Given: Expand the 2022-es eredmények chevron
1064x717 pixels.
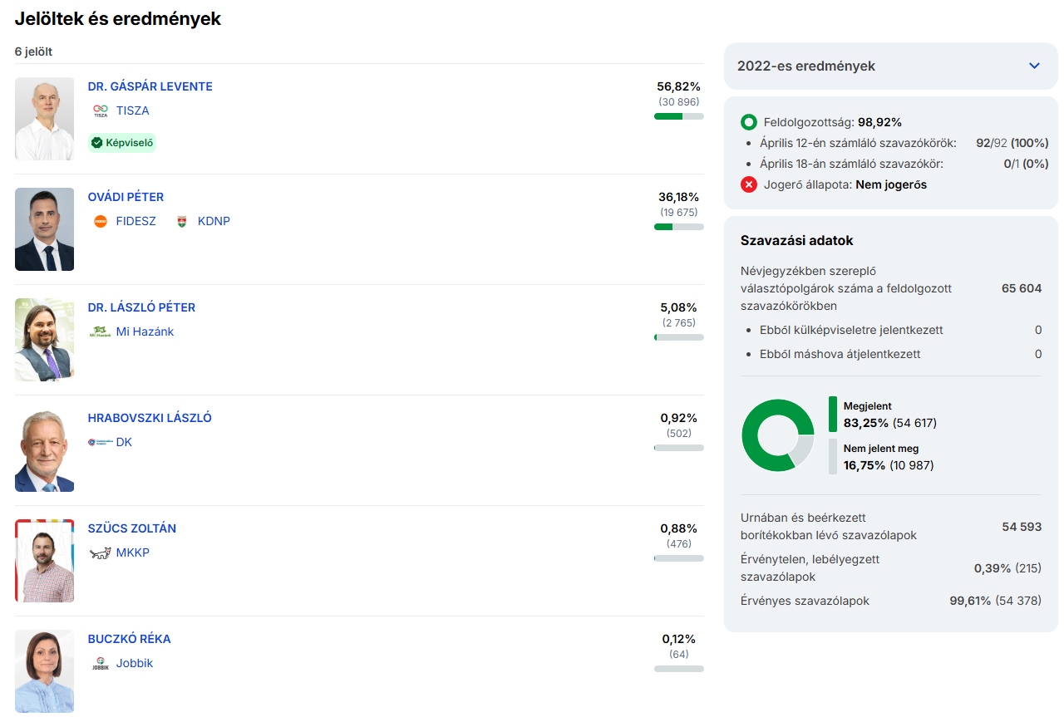Looking at the screenshot, I should (1034, 66).
